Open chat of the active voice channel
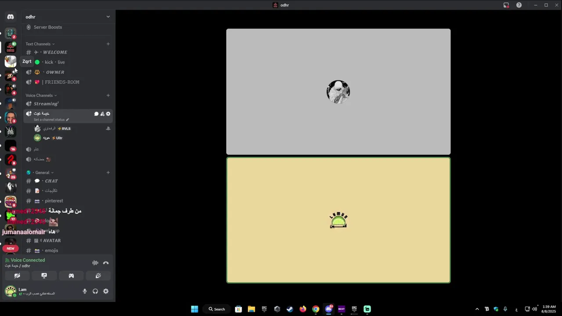Viewport: 562px width, 316px height. tap(96, 114)
